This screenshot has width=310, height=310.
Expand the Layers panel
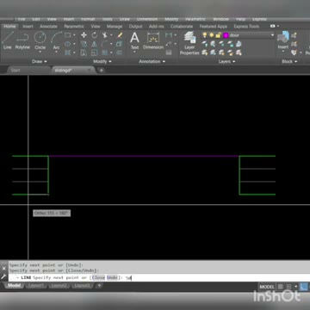(x=226, y=61)
